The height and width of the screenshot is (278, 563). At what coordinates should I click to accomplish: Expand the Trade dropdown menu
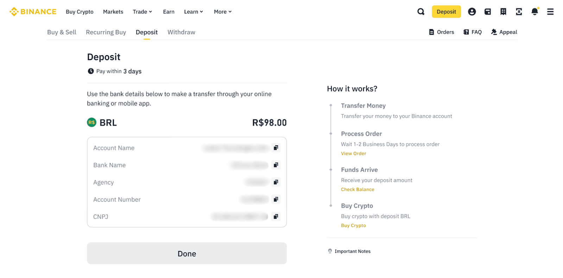(142, 12)
